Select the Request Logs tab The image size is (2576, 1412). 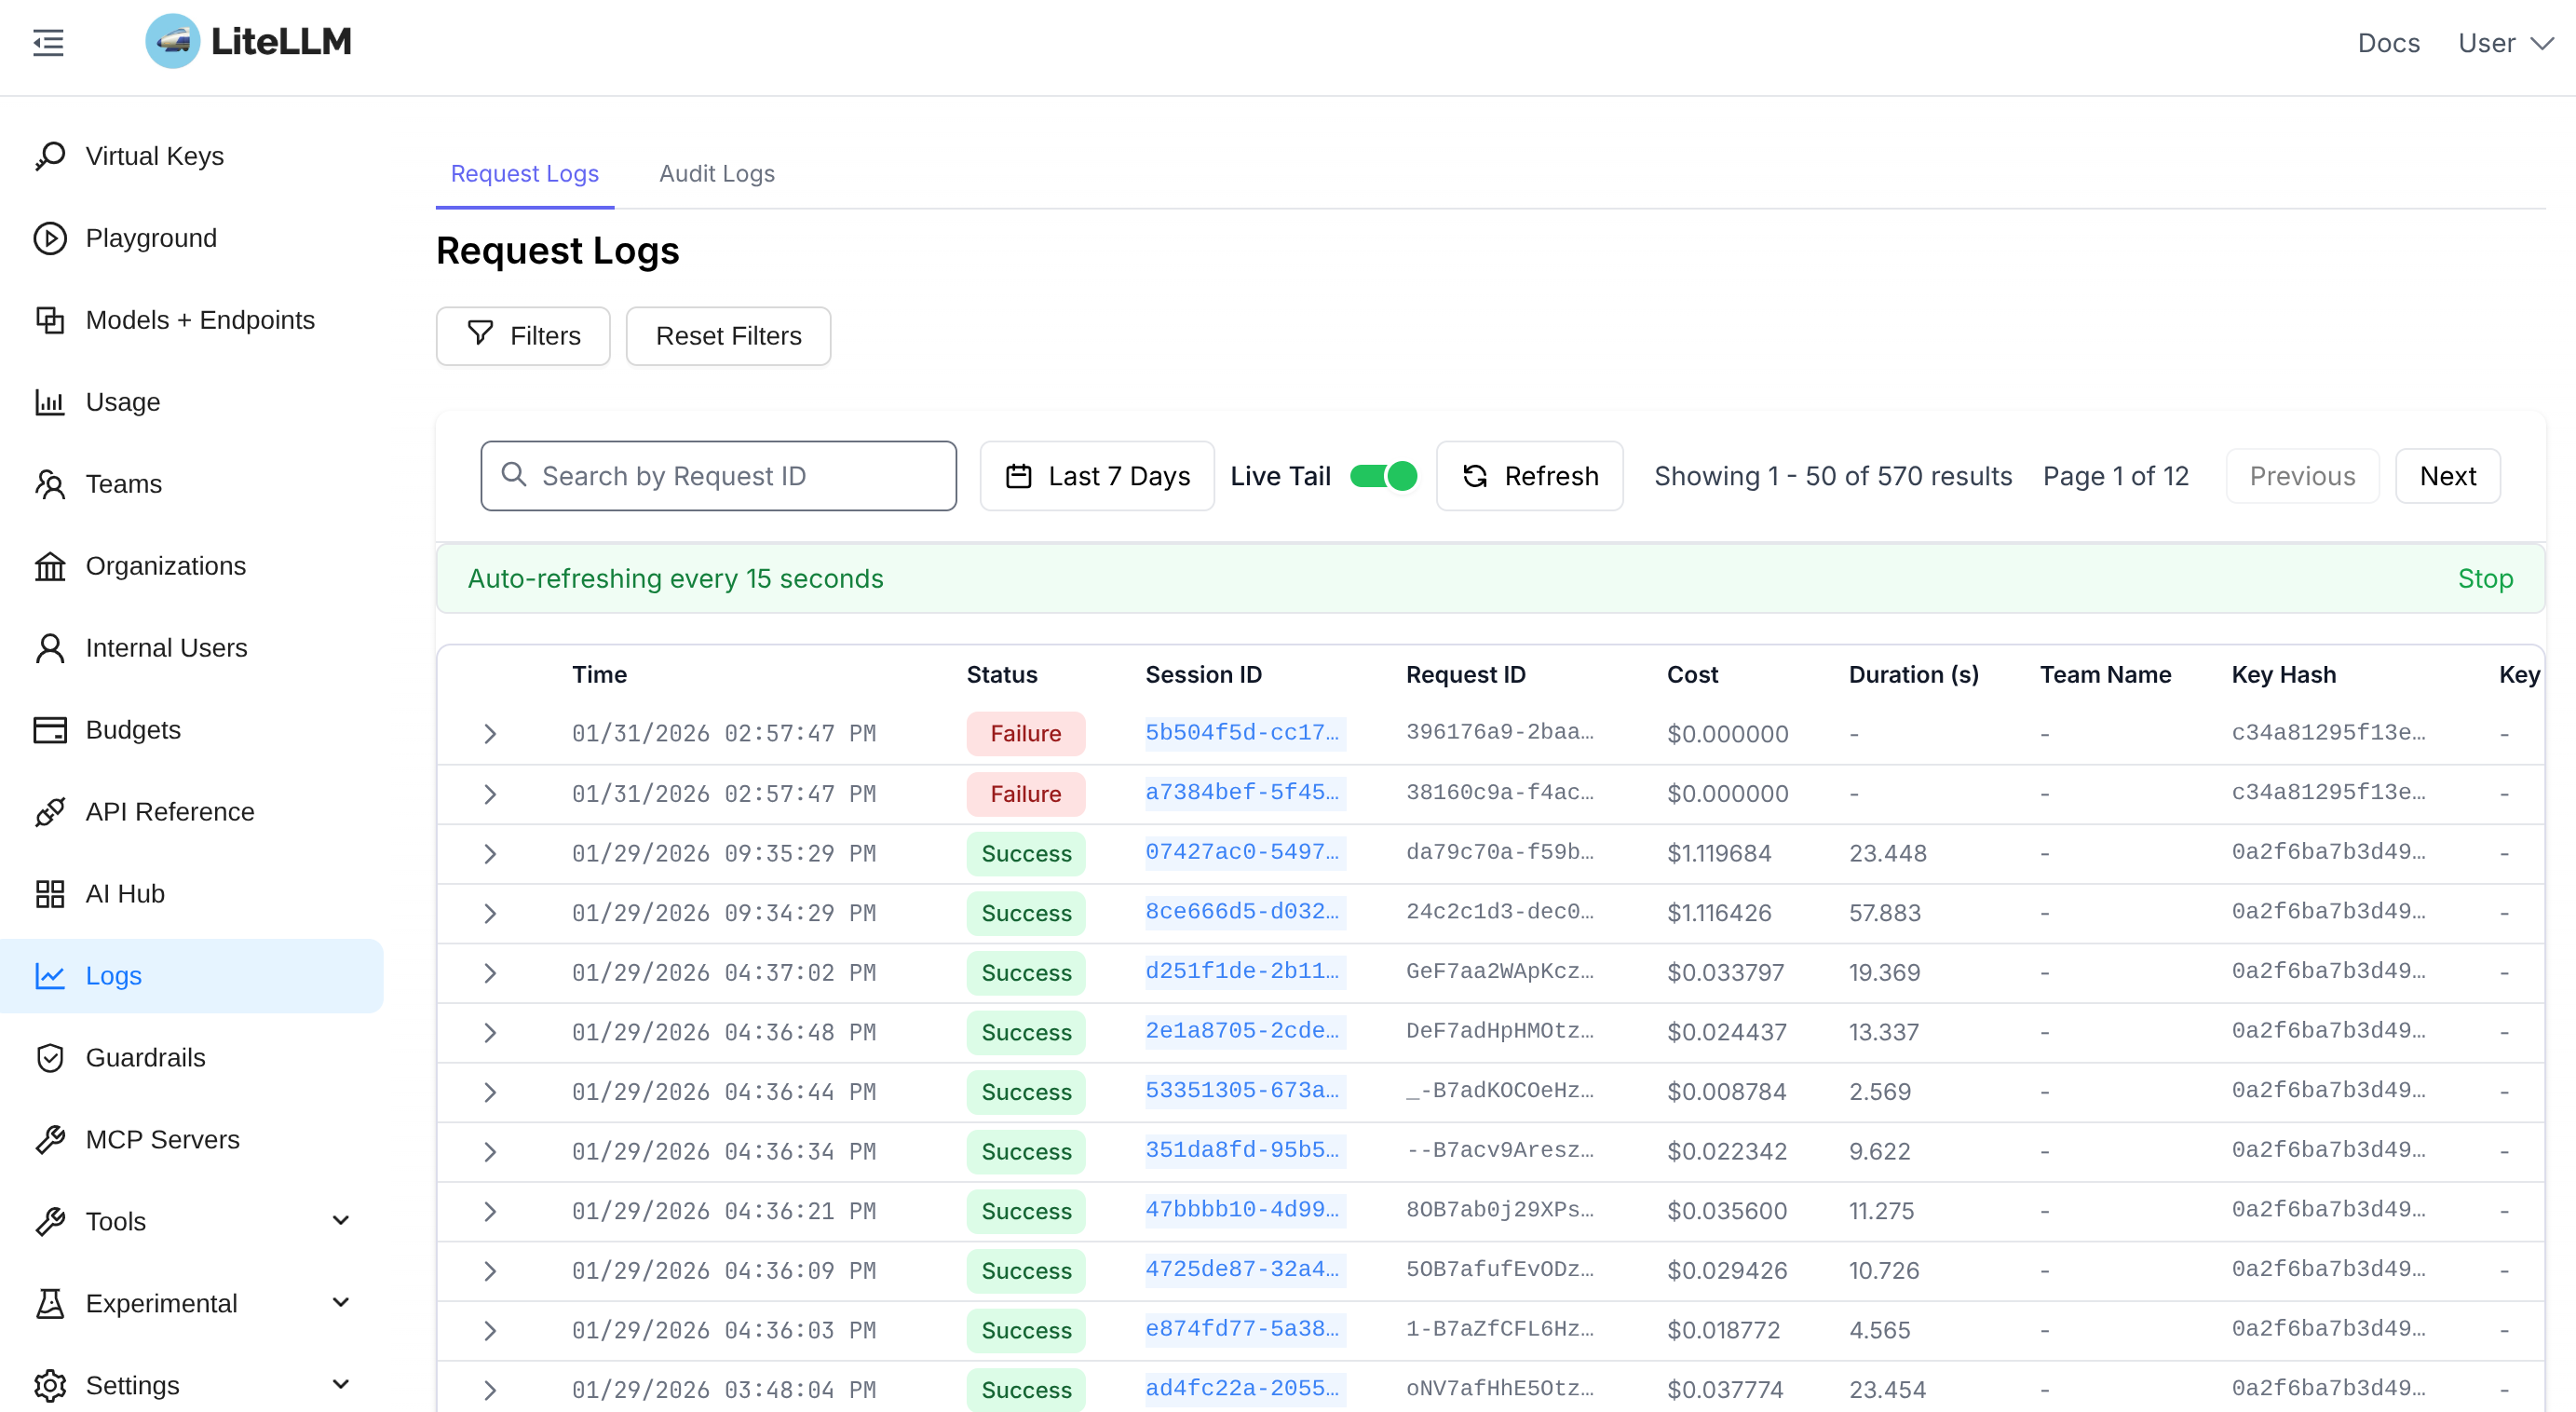525,174
